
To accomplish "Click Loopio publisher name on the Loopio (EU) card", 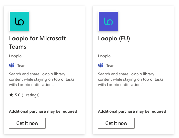I will (104, 56).
